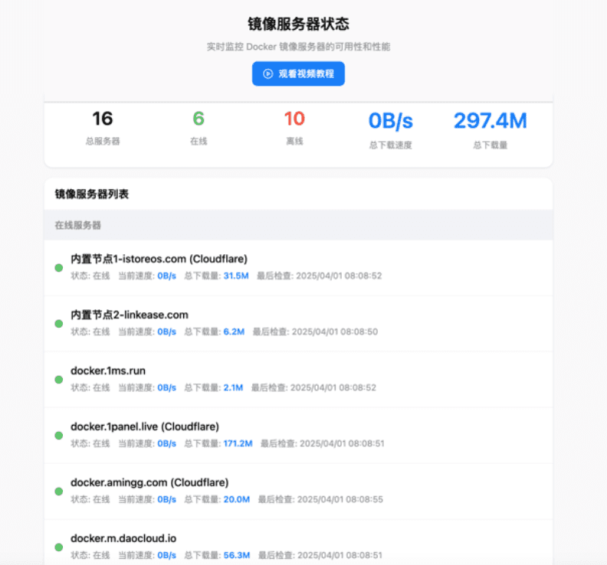Screen dimensions: 607x565
Task: Click green status dot for docker.1panel.live
Action: [58, 435]
